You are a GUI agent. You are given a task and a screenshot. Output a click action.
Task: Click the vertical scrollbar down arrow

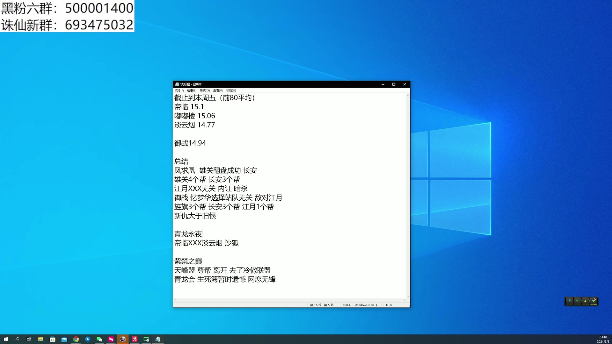pos(408,296)
